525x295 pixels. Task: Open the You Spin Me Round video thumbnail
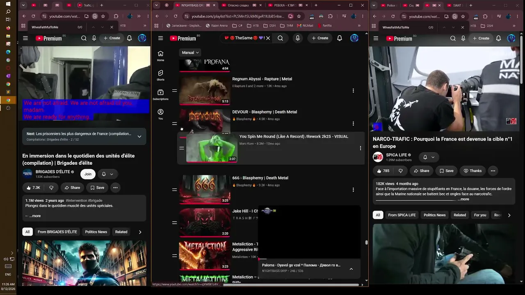[212, 148]
